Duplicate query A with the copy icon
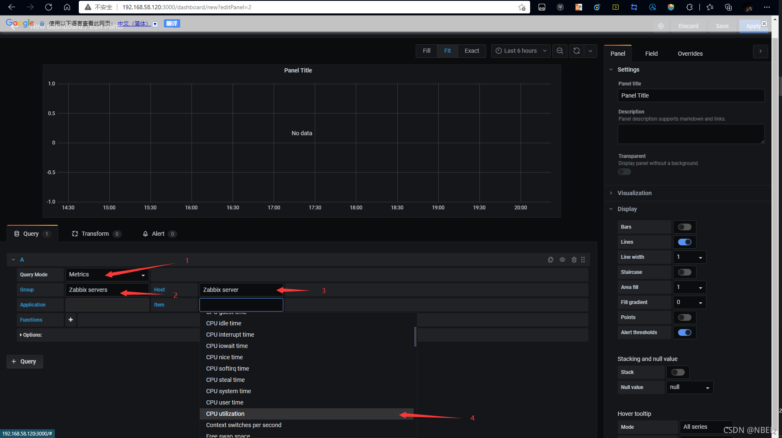782x438 pixels. 551,260
